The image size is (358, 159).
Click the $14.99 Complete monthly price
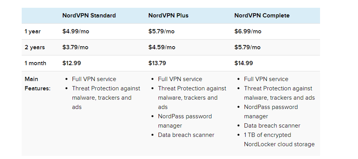point(244,63)
